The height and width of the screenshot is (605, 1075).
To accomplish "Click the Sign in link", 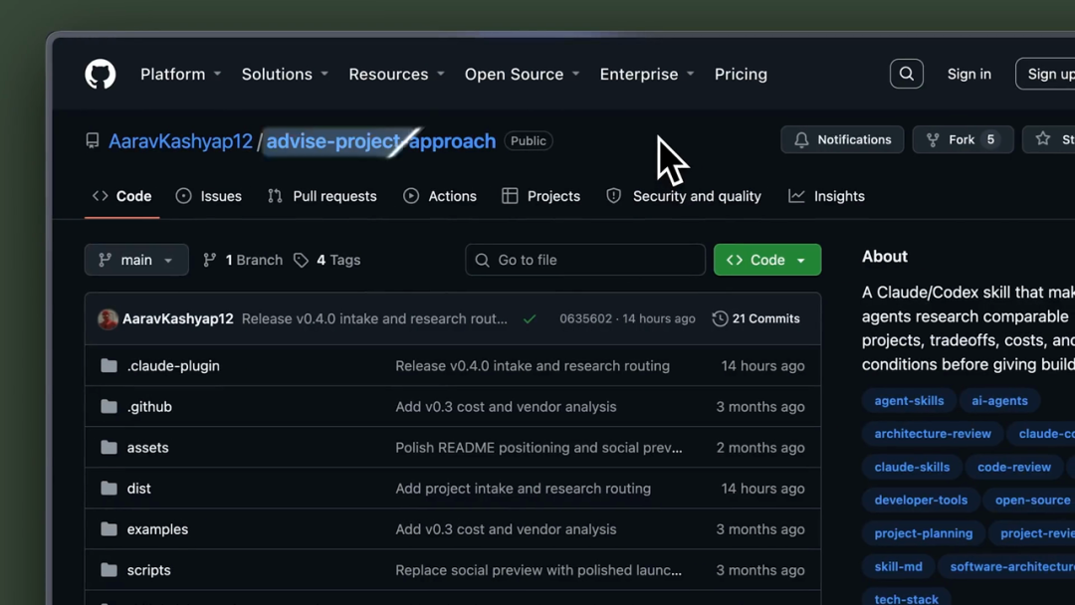I will [x=968, y=74].
